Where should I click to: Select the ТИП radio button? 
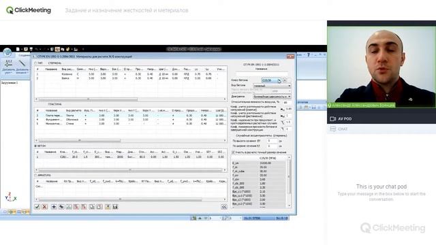coord(35,63)
